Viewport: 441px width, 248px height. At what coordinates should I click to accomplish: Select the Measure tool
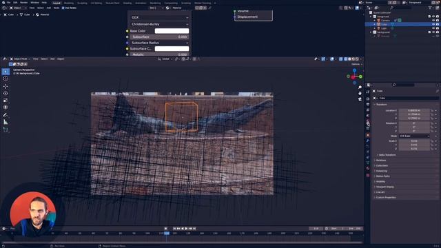pyautogui.click(x=6, y=122)
